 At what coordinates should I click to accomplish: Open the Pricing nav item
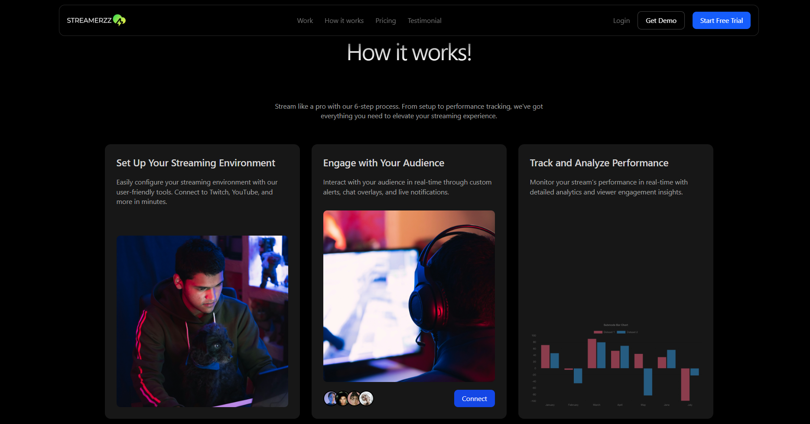[x=386, y=21]
